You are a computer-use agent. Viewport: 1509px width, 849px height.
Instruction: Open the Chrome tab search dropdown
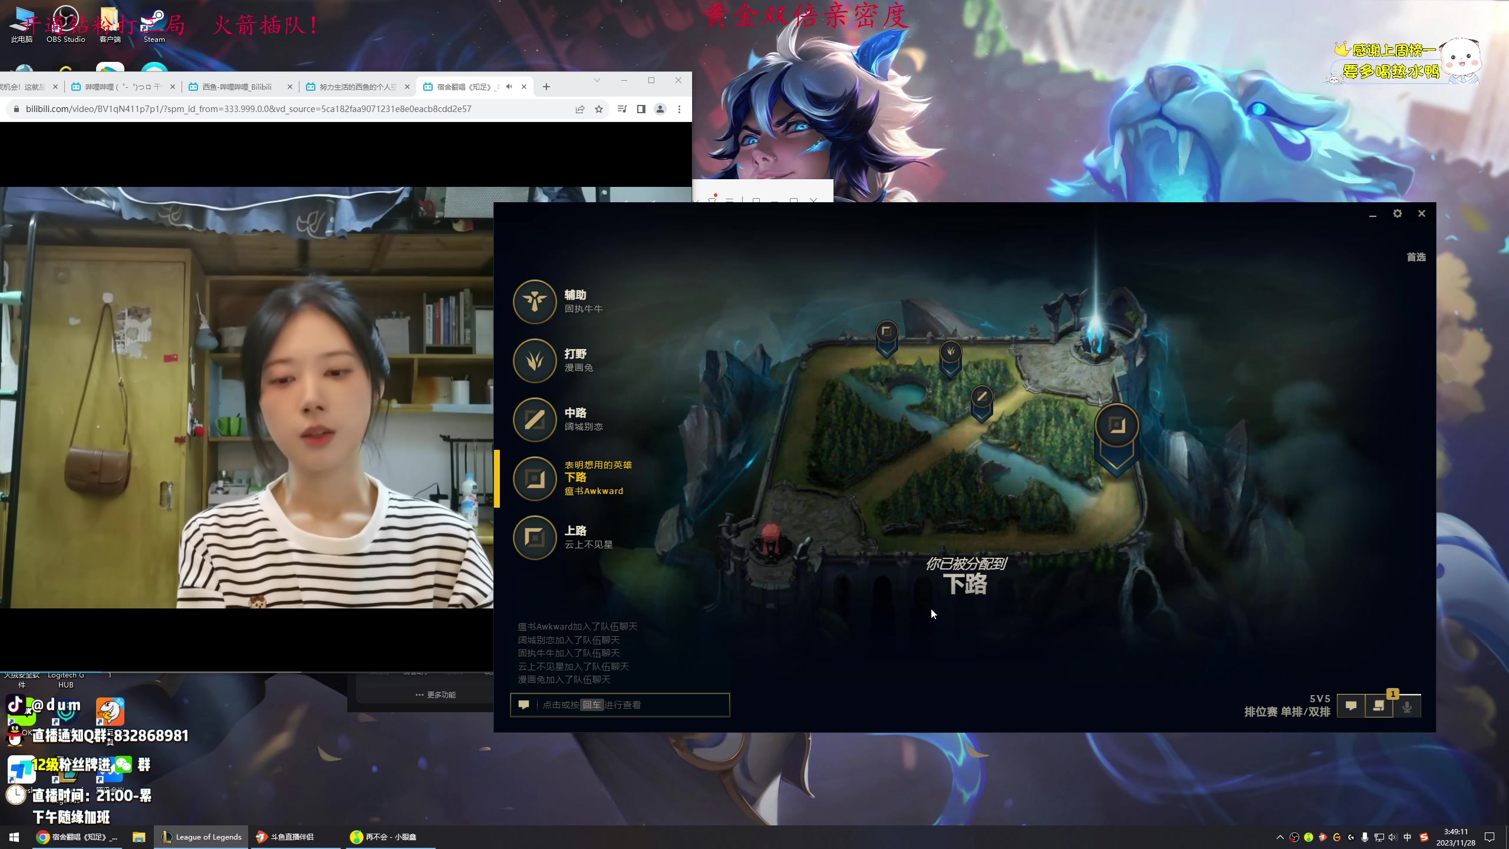click(x=597, y=80)
